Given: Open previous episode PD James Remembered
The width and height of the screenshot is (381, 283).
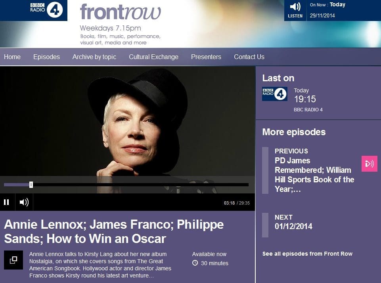Looking at the screenshot, I should (x=314, y=175).
